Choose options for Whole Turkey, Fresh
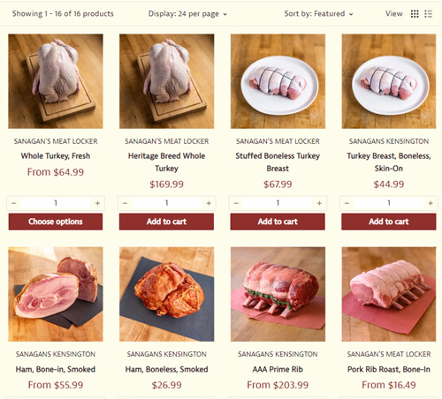The width and height of the screenshot is (442, 399). click(56, 222)
